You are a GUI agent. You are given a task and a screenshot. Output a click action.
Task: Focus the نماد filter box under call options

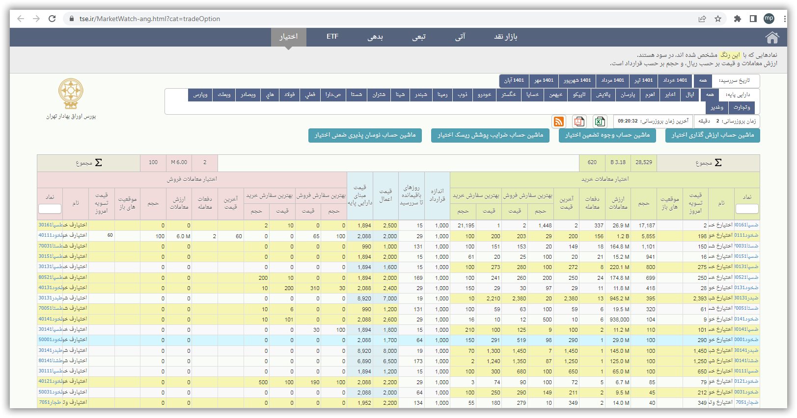747,209
